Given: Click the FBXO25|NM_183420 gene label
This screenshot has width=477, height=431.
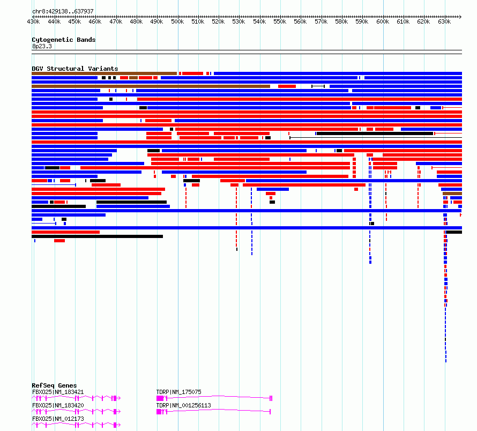Looking at the screenshot, I should click(58, 405).
